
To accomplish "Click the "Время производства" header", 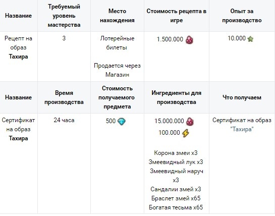I will [x=64, y=97].
